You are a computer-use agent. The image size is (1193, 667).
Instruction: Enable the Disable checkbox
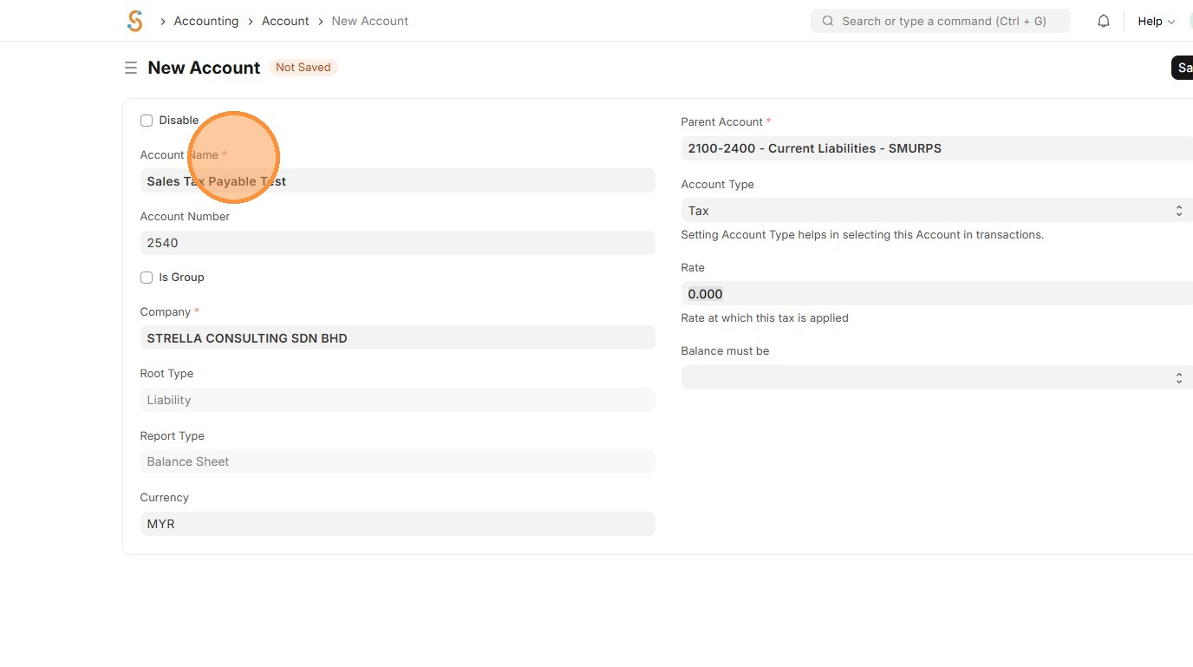point(147,121)
